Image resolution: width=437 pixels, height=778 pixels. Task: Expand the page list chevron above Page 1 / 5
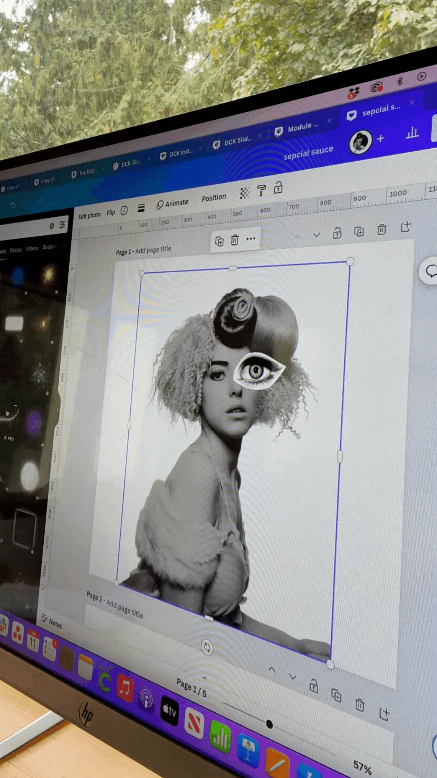point(204,678)
